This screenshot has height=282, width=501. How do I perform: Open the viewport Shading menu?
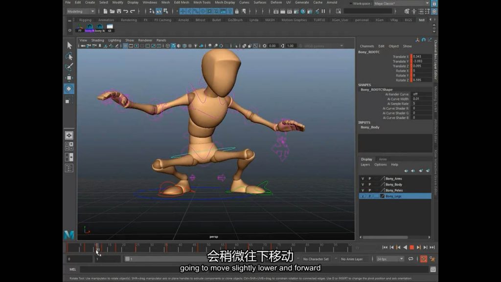(97, 40)
